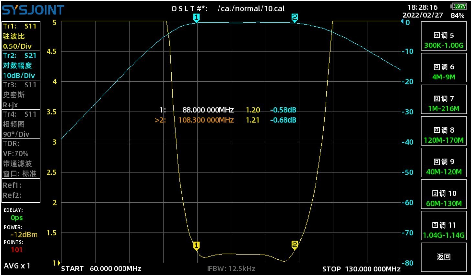This screenshot has height=275, width=471.
Task: Click the 0.50/Div scale of Tr1
Action: coord(17,46)
